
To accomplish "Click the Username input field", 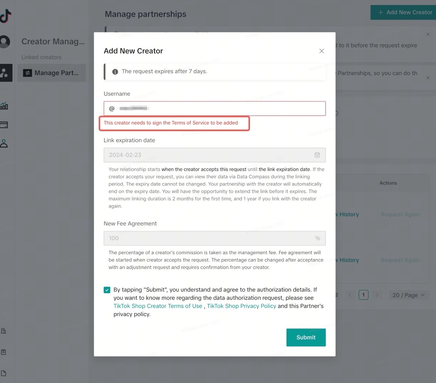I will pos(220,109).
